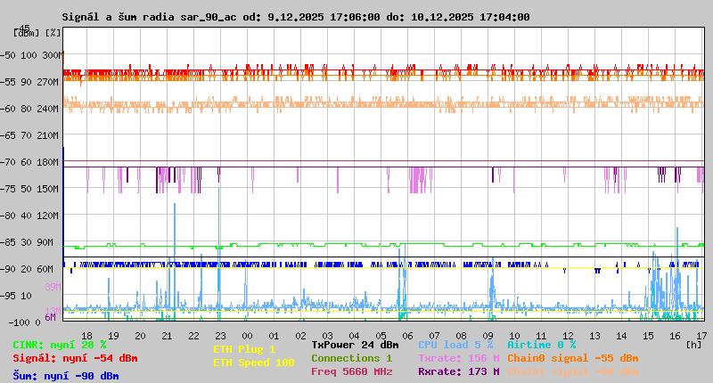Select the faint Chain1 signal legend entry
Viewport: 713px width, 383px height.
(x=573, y=371)
